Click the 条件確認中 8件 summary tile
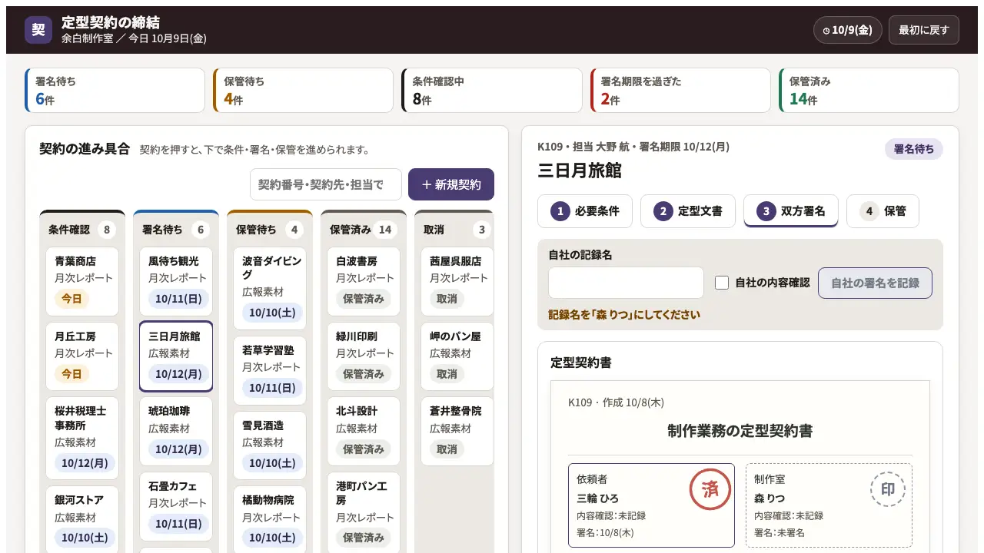This screenshot has height=553, width=984. point(492,91)
